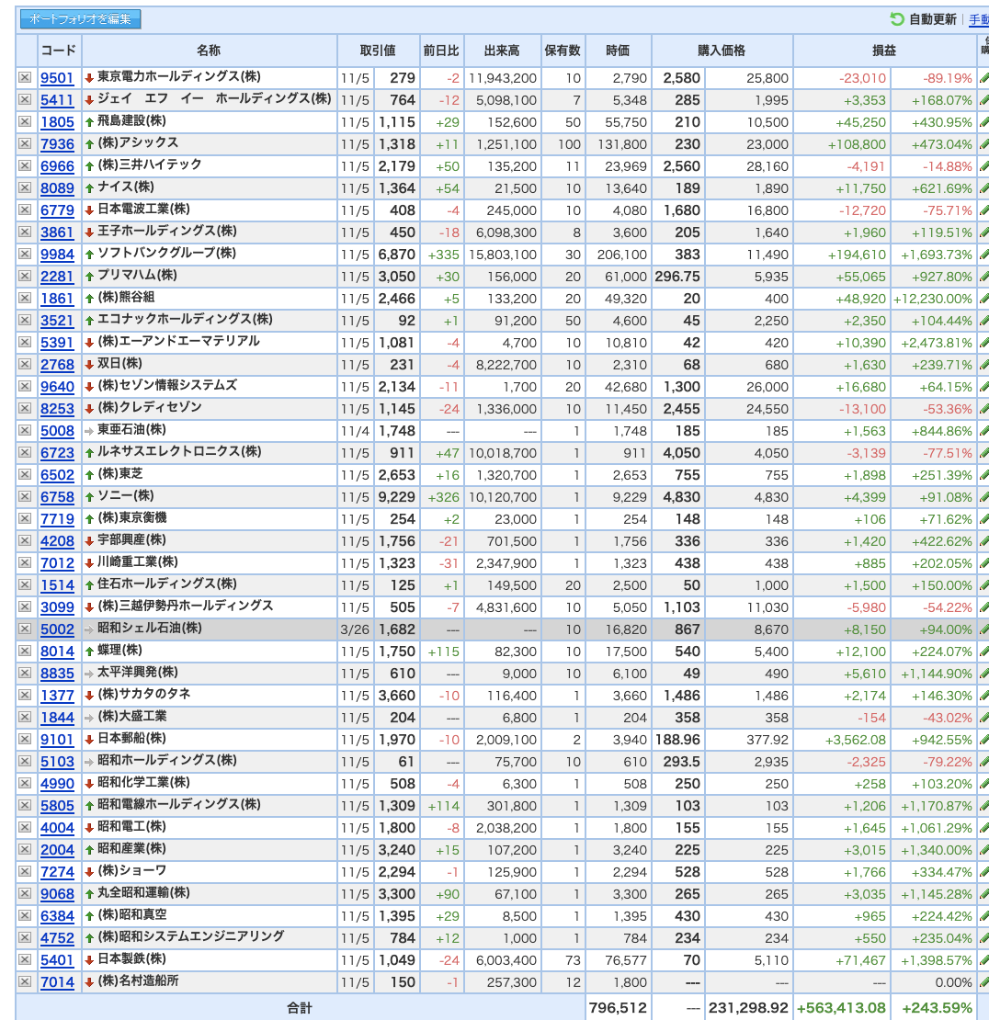
Task: Open stock code 3099 link
Action: click(x=57, y=607)
